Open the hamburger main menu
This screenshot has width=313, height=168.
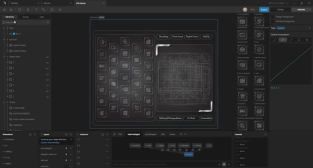tap(4, 9)
